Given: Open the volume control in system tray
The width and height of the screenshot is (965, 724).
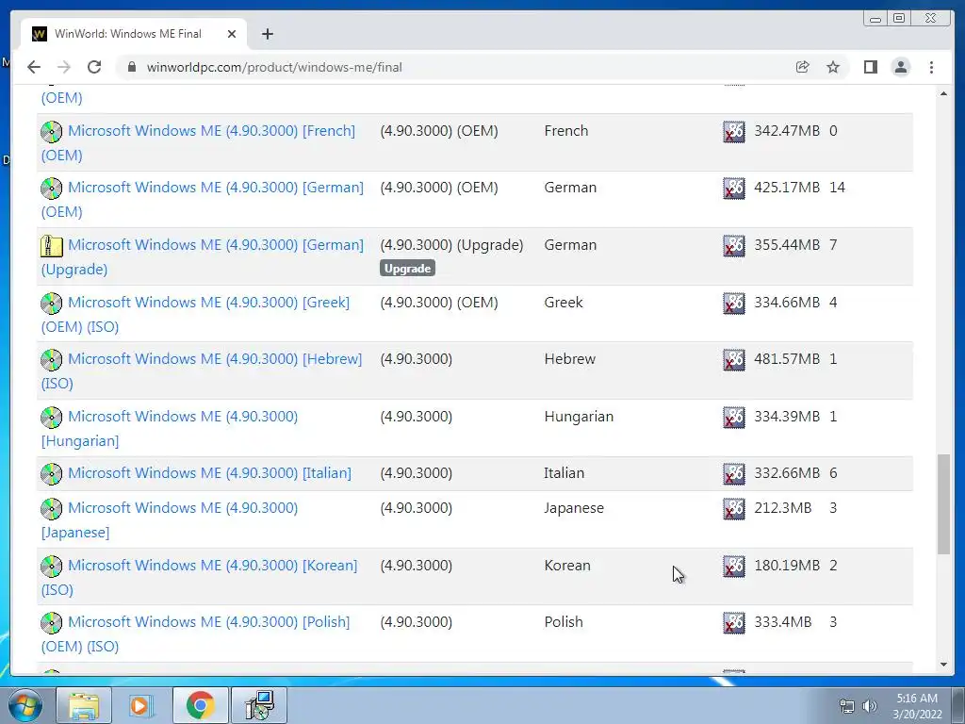Looking at the screenshot, I should pyautogui.click(x=869, y=706).
